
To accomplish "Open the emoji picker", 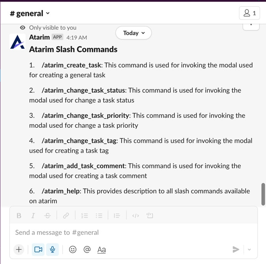I will point(73,250).
